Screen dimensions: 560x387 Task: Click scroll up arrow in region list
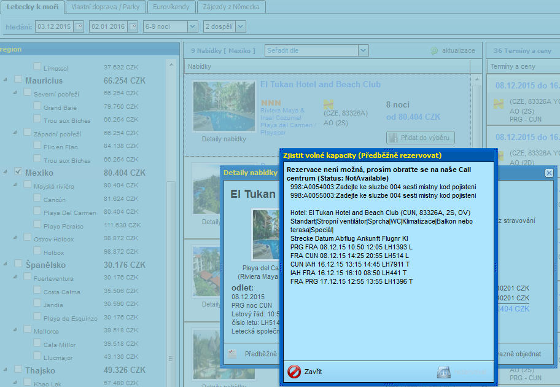tap(171, 64)
